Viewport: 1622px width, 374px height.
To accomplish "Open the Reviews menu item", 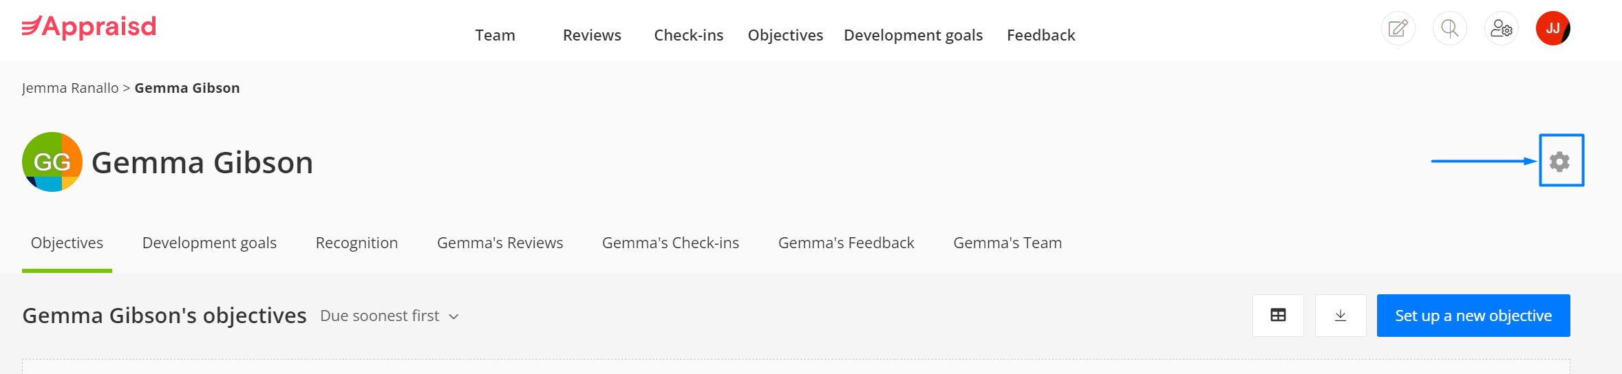I will pyautogui.click(x=592, y=35).
